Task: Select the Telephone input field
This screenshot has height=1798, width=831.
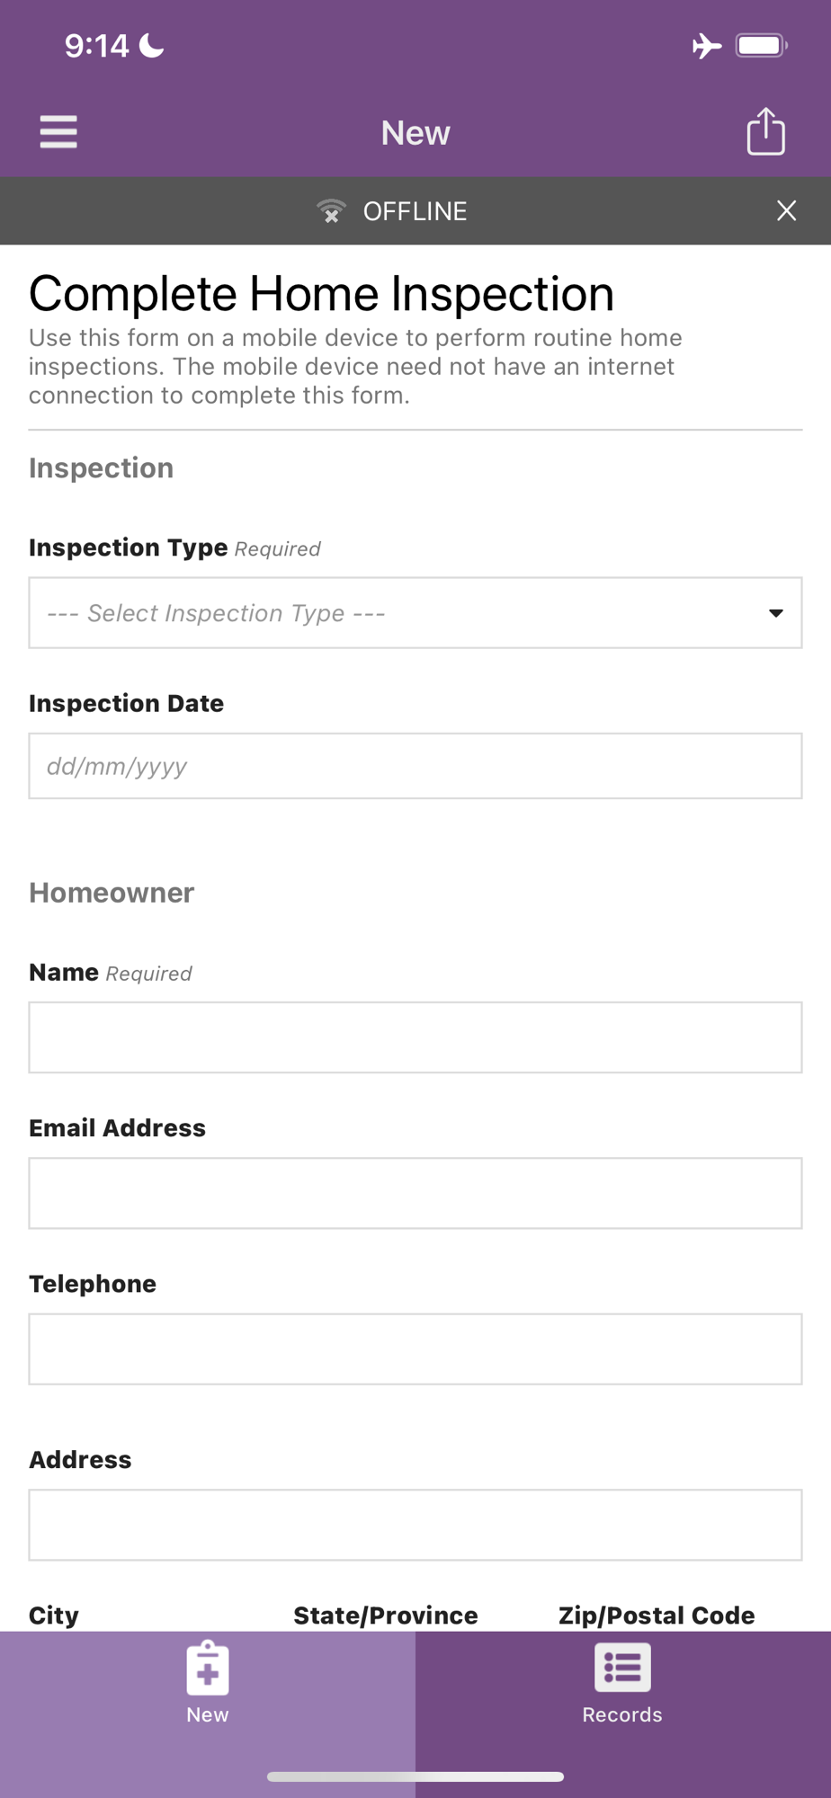Action: 415,1348
